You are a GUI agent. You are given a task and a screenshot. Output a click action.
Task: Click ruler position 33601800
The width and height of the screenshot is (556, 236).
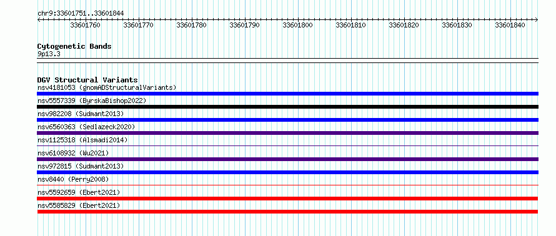click(x=298, y=25)
